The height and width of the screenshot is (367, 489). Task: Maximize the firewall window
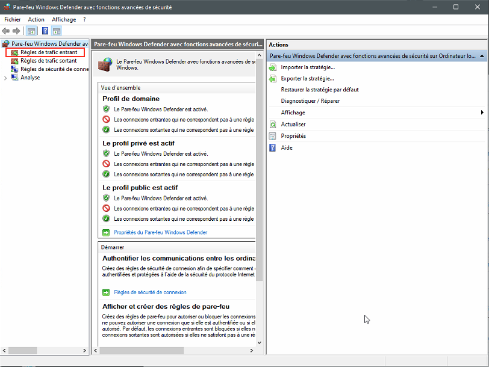tap(456, 7)
